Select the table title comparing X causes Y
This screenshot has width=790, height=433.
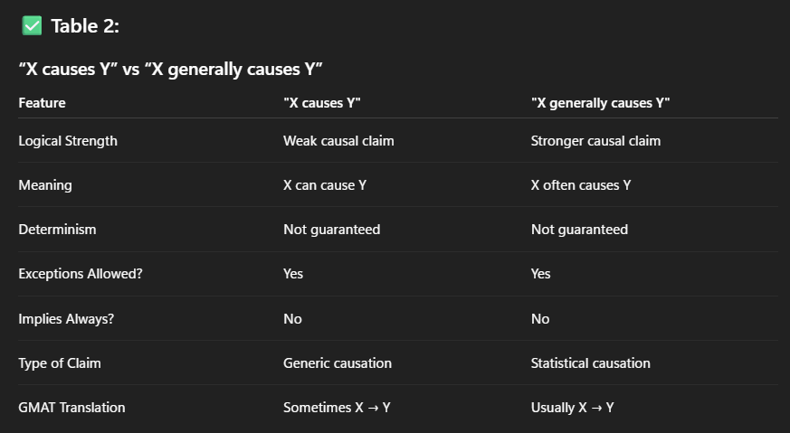tap(172, 68)
